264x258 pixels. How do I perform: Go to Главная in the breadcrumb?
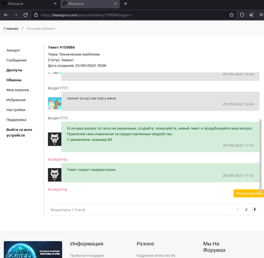[11, 28]
